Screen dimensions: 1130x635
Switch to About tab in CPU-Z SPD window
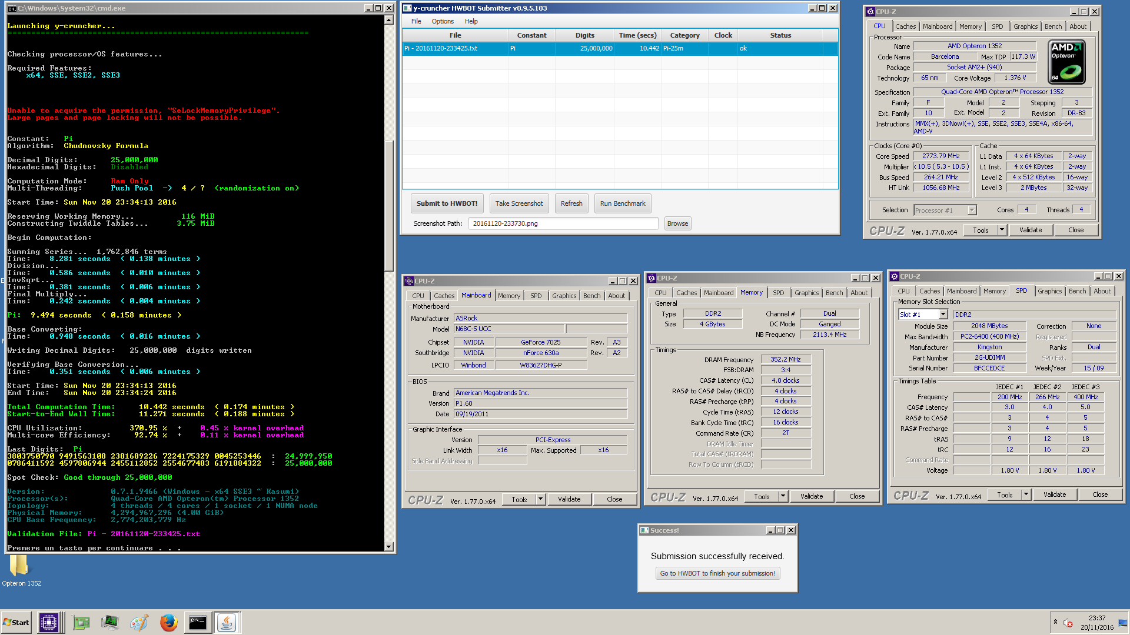(x=1102, y=291)
